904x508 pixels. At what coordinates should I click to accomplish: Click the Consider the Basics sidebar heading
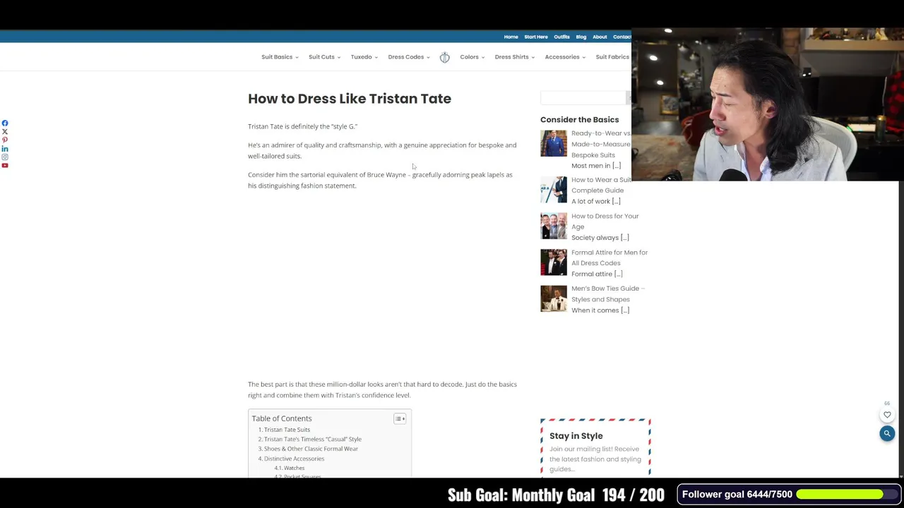point(579,120)
